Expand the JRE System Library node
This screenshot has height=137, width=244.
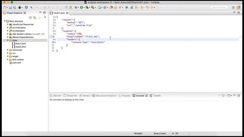8,34
